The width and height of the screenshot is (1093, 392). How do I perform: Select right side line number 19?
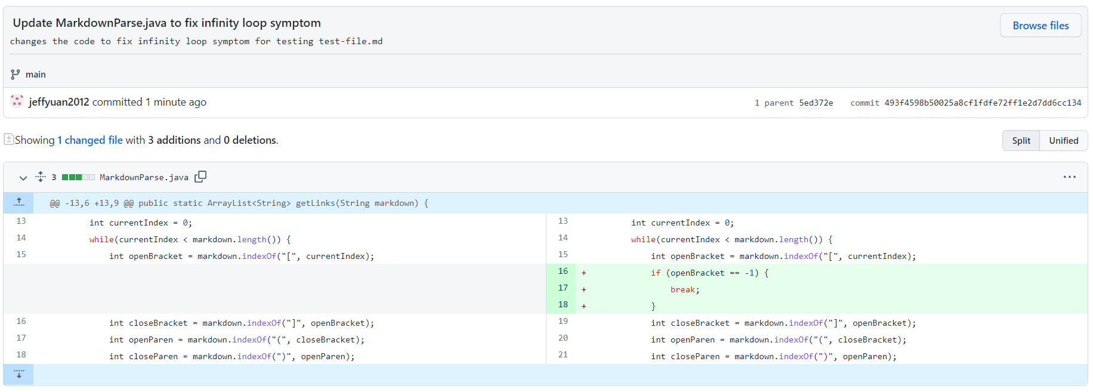click(x=563, y=322)
